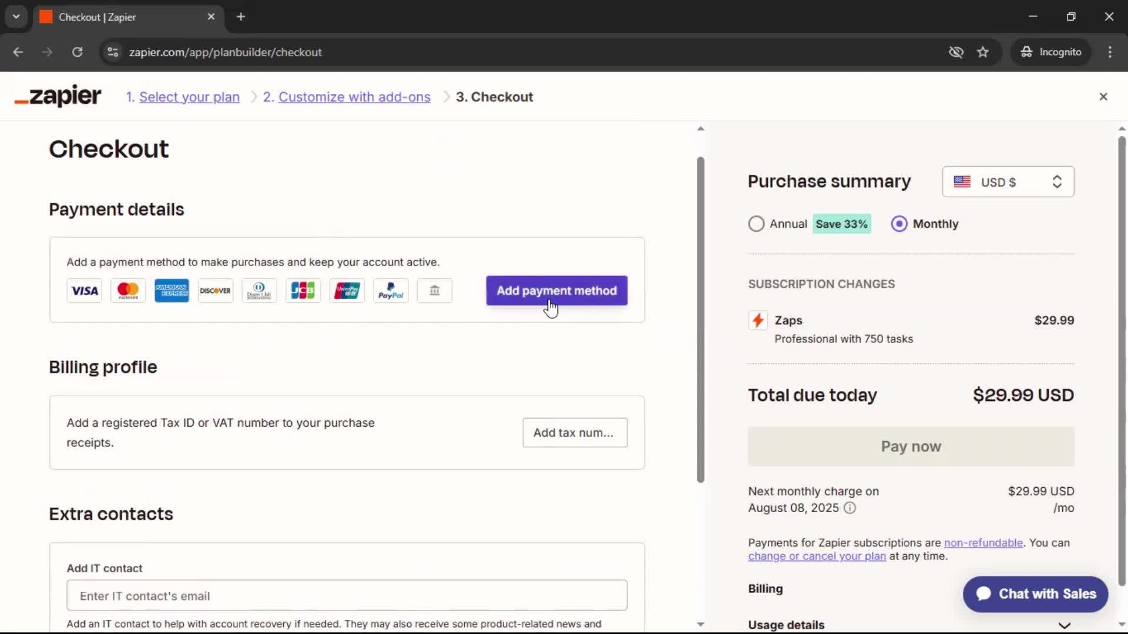
Task: Open info icon next to August 08, 2025
Action: (x=850, y=508)
